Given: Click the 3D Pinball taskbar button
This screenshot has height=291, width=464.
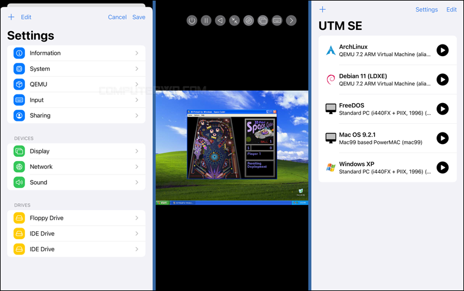Looking at the screenshot, I should [x=183, y=203].
